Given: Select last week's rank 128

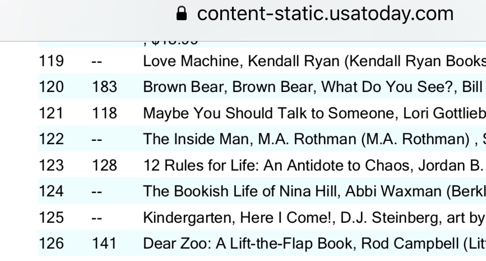Looking at the screenshot, I should (104, 166).
